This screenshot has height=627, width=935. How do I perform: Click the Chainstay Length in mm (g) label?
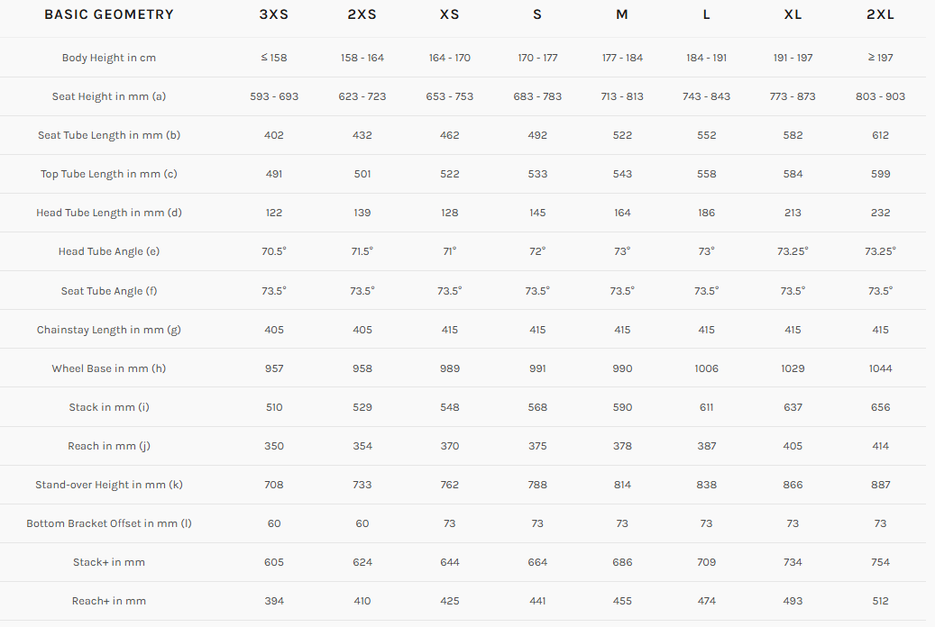coord(109,330)
